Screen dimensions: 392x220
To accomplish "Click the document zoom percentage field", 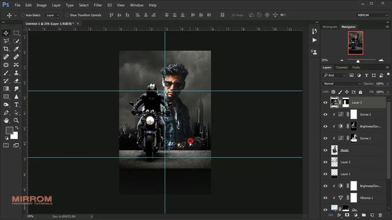I will (x=31, y=216).
